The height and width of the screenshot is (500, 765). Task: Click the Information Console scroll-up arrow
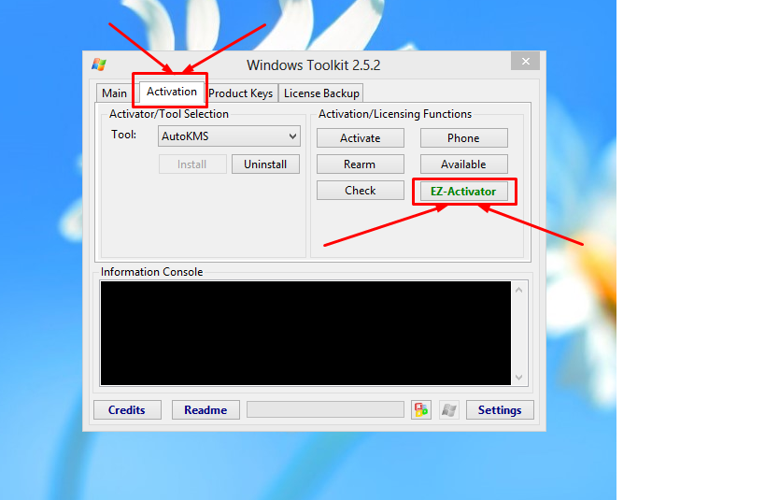(518, 290)
